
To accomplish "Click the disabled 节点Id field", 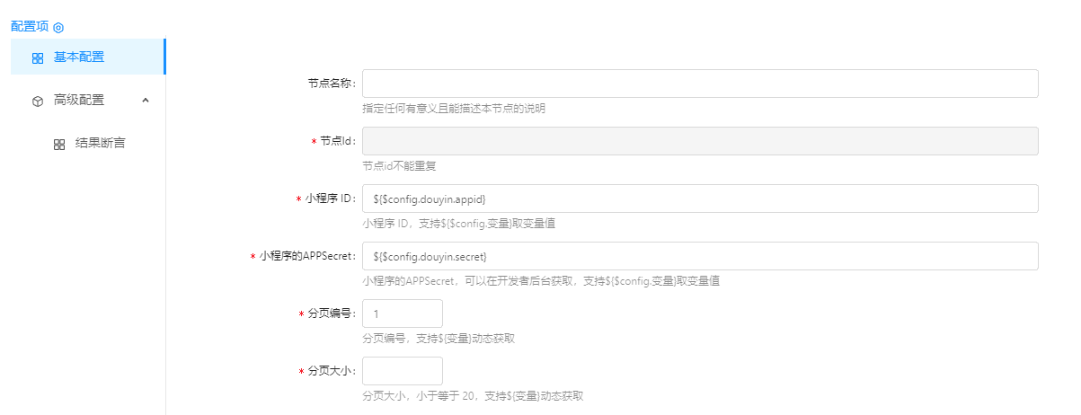I will point(699,141).
